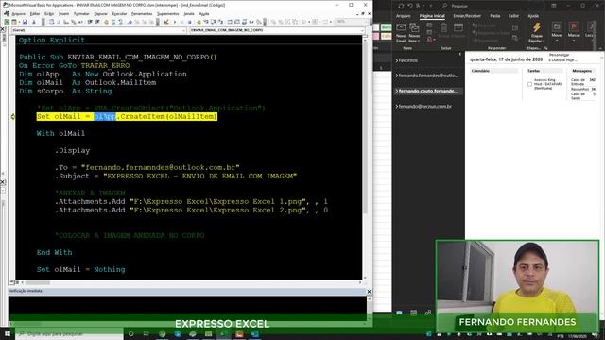Click the Outlook search magnifier icon
This screenshot has height=340, width=605.
pos(445,6)
